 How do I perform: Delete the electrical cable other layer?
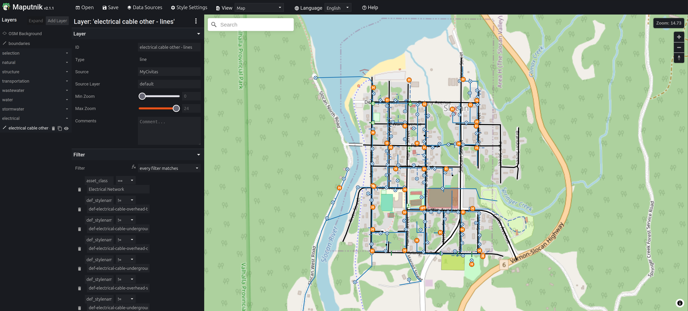(53, 129)
